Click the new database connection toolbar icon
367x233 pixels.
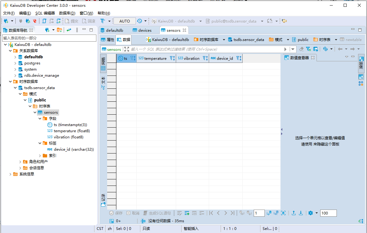6,21
